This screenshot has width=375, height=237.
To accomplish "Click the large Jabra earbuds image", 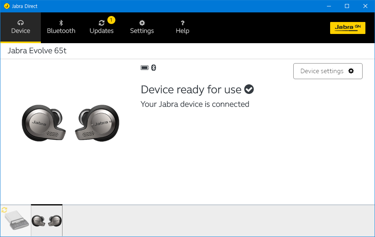I will click(71, 123).
